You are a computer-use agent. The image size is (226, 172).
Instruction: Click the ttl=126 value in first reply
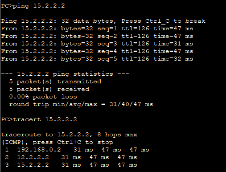pos(135,29)
